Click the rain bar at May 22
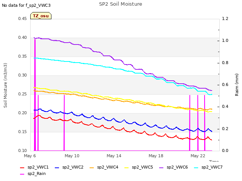 [x=198, y=123]
